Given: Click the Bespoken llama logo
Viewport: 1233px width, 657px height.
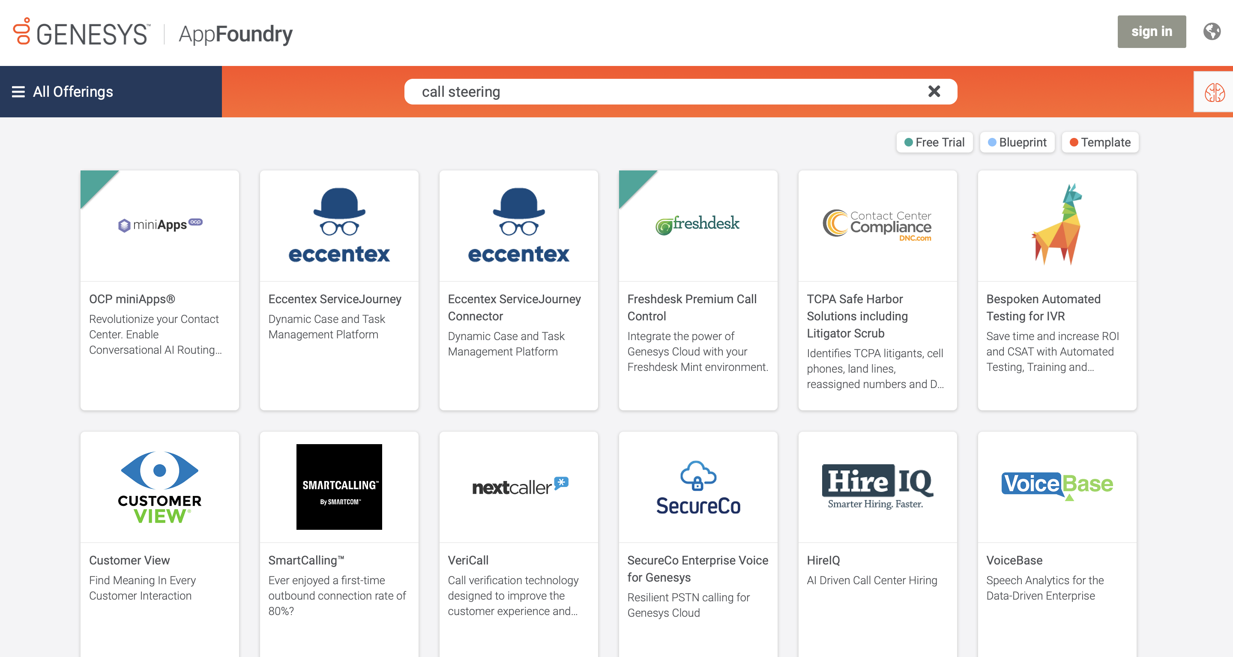Looking at the screenshot, I should pos(1057,224).
